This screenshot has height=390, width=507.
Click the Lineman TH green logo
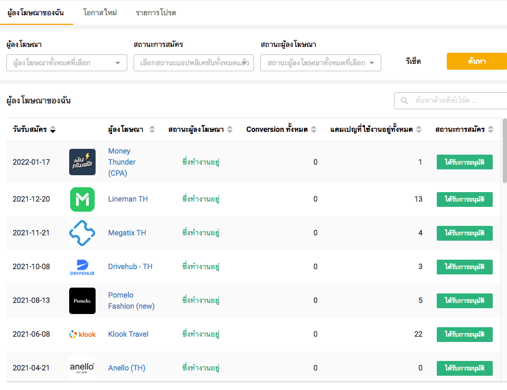tap(82, 199)
